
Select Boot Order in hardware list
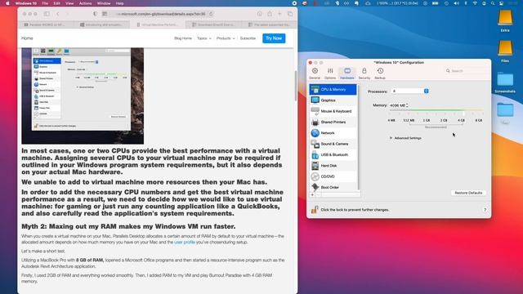333,187
